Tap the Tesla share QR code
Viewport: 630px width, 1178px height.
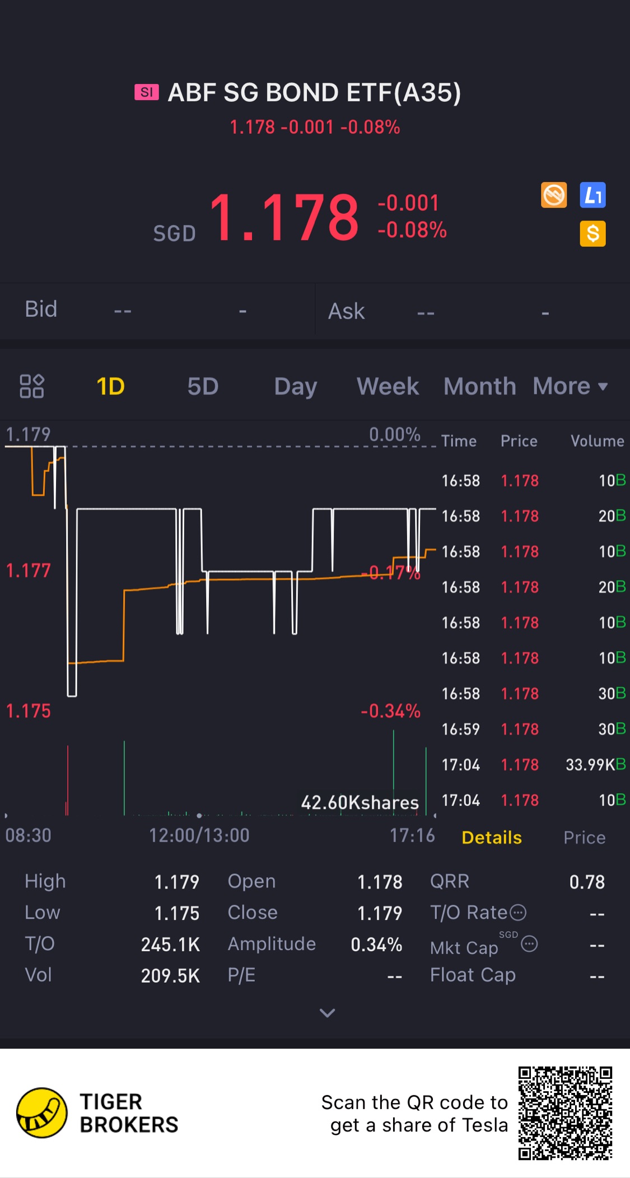coord(564,1113)
